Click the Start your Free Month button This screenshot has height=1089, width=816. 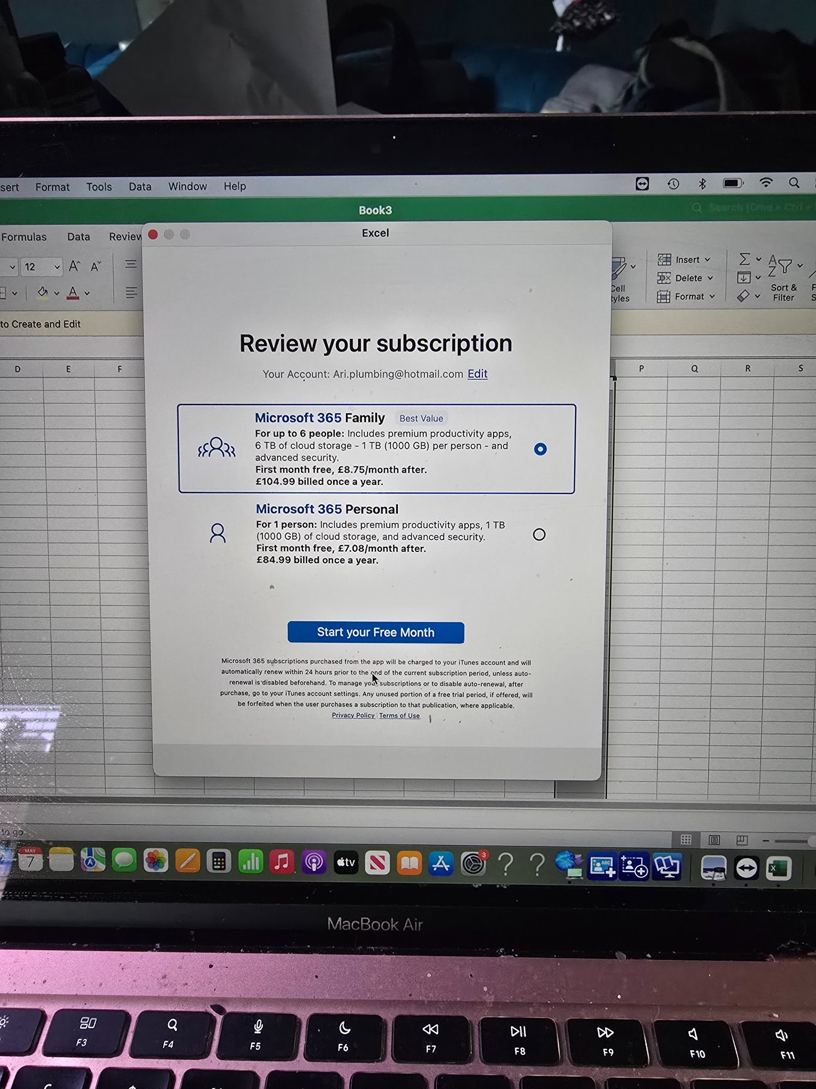click(376, 632)
